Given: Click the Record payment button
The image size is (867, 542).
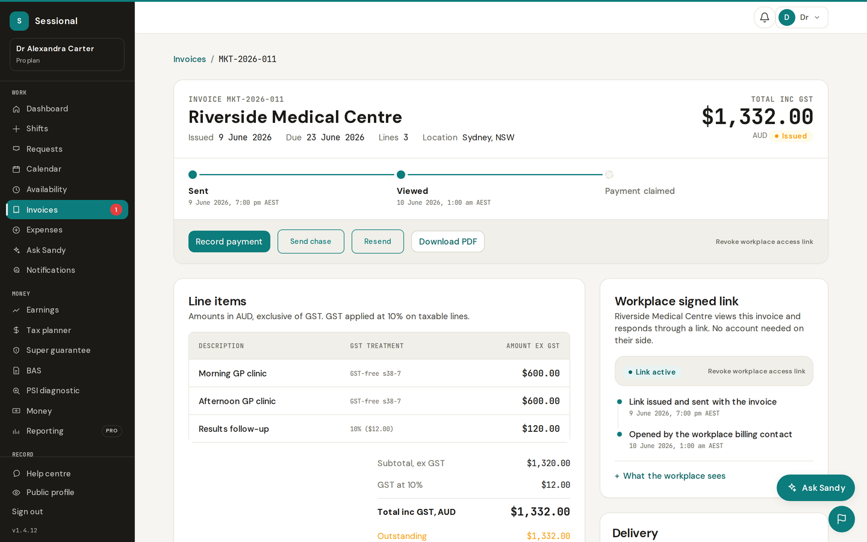Looking at the screenshot, I should (229, 241).
